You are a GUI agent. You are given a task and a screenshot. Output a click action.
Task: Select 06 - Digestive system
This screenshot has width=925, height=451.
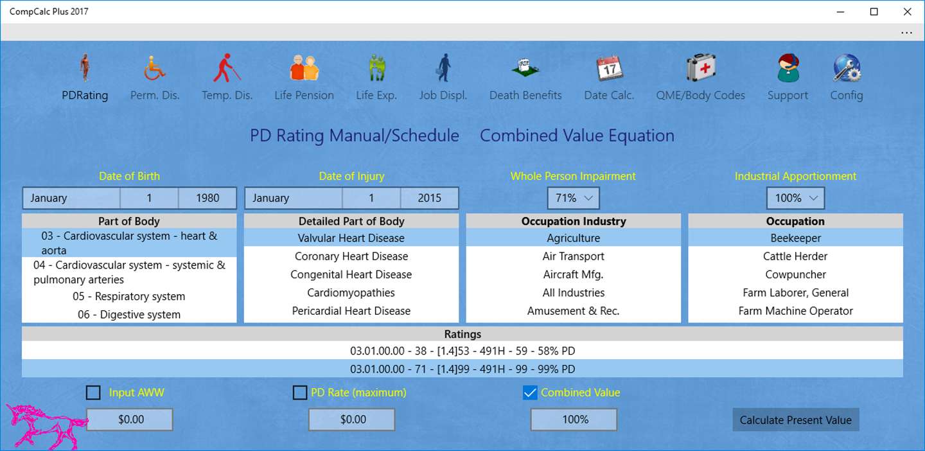coord(129,314)
